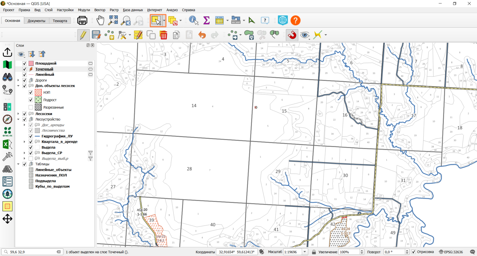Switch to the Техкарта tab
Screen dimensions: 477x256
click(x=60, y=21)
